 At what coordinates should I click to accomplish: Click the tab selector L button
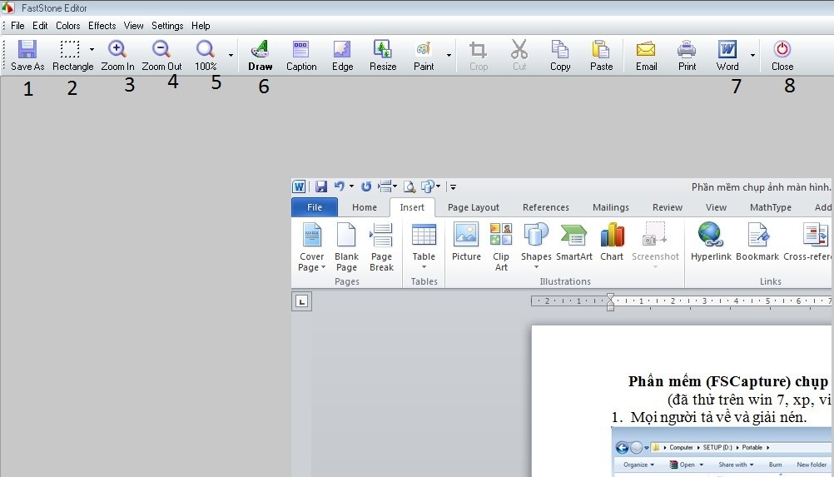coord(301,301)
